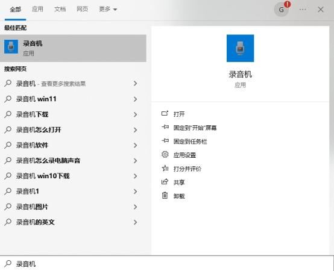The width and height of the screenshot is (334, 271).
Task: Click the star icon for 打分并评价
Action: [x=165, y=168]
